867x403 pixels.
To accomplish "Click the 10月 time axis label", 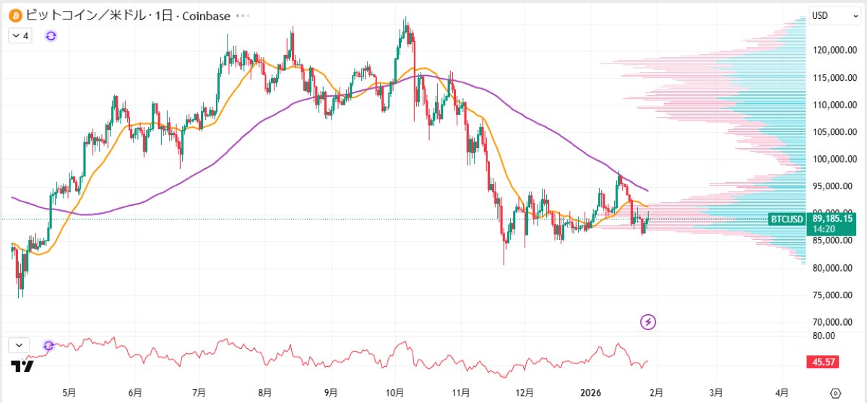I will (395, 393).
